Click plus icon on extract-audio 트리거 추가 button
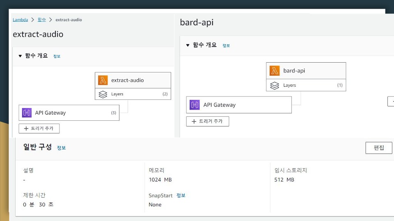Screen dimensions: 394x221 tap(26, 129)
